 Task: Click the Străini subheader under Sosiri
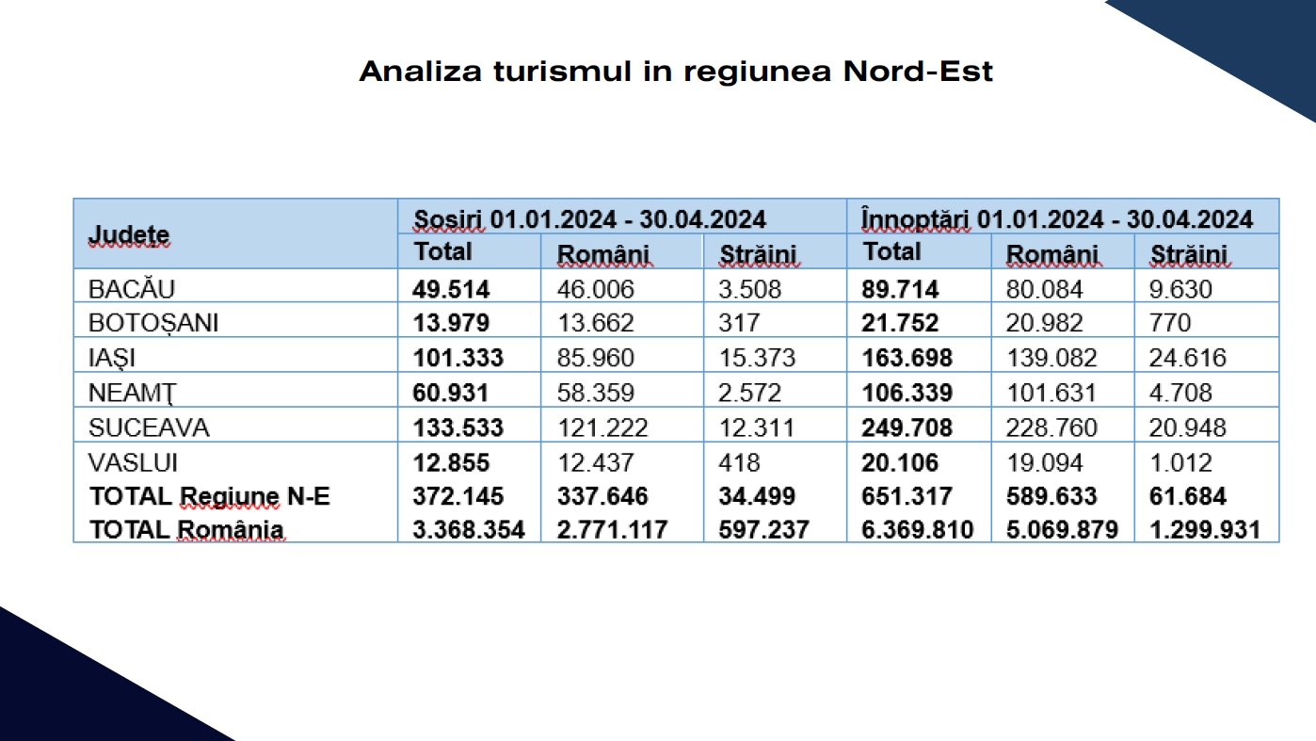pos(758,254)
